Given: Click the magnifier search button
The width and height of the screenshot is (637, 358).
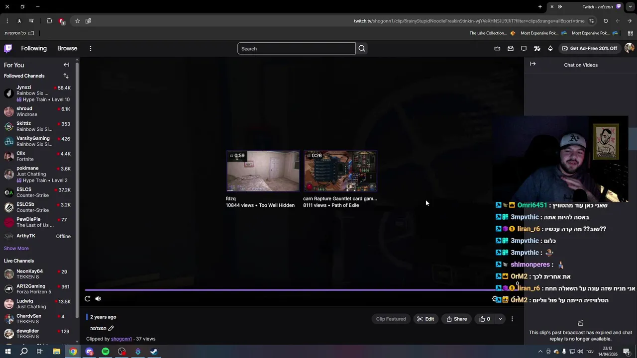Looking at the screenshot, I should [x=362, y=48].
